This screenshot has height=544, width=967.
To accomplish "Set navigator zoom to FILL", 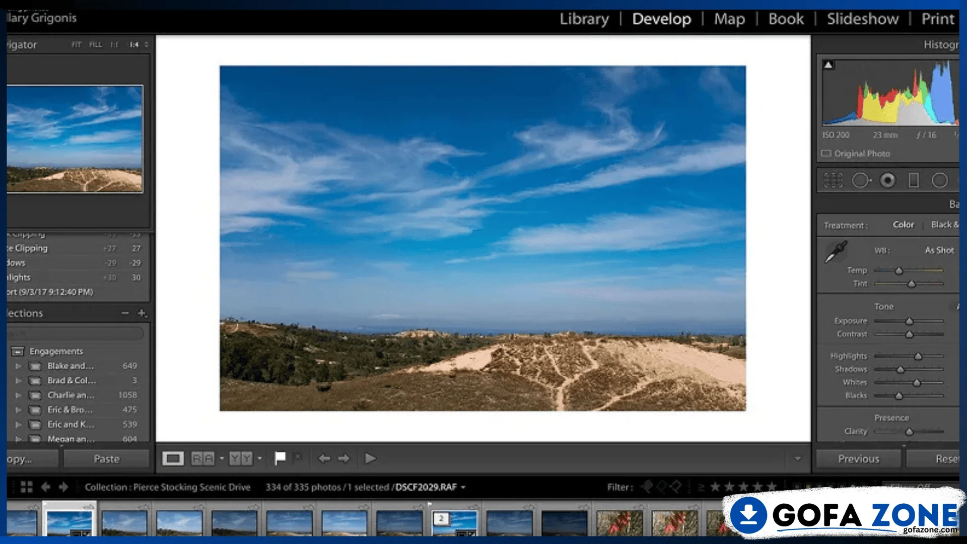I will point(95,44).
